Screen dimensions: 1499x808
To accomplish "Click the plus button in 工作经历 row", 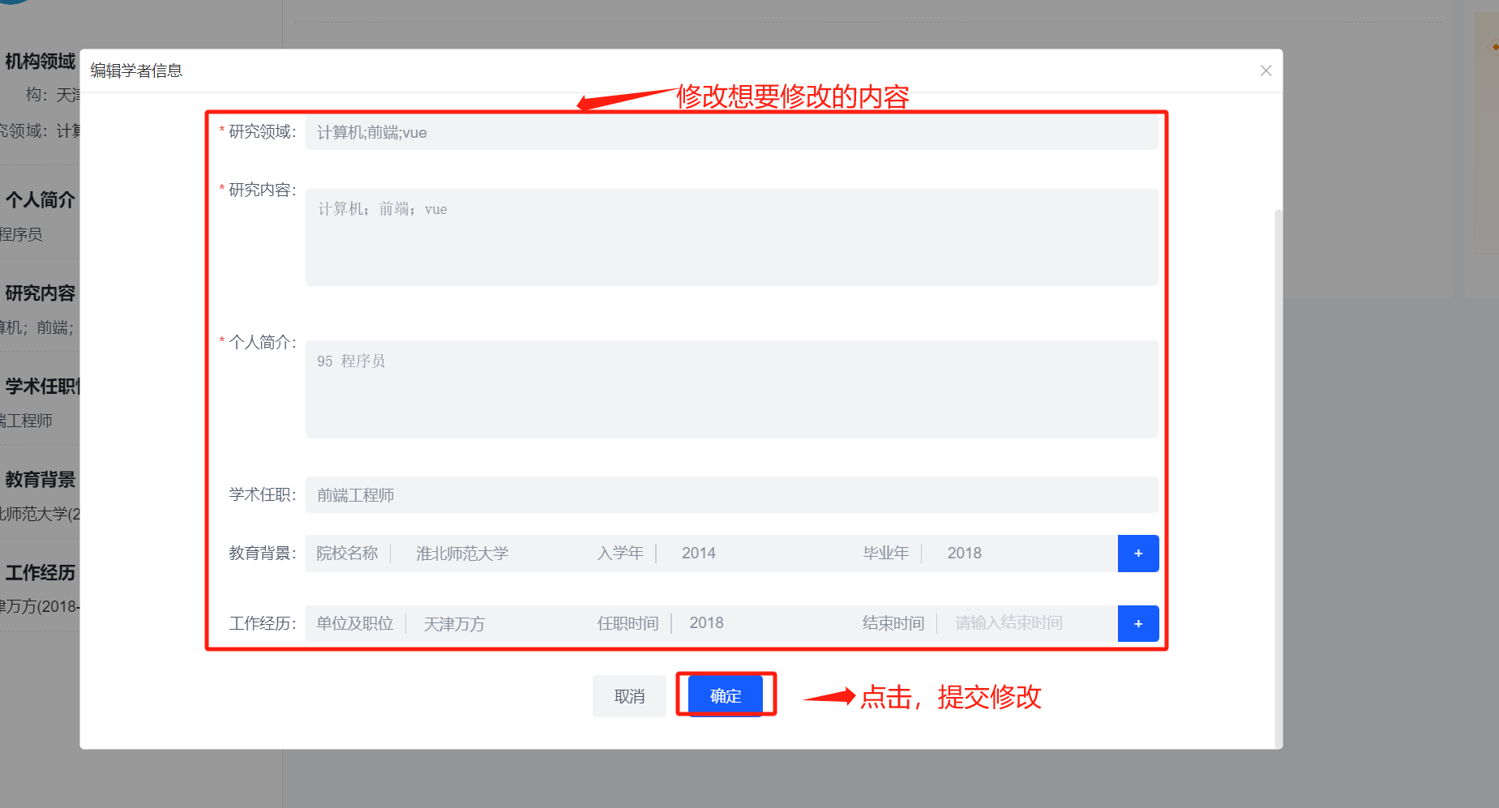I will click(x=1137, y=624).
